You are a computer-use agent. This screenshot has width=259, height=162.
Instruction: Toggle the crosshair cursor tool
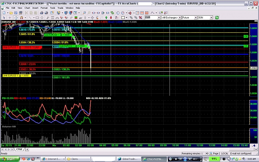click(10, 17)
